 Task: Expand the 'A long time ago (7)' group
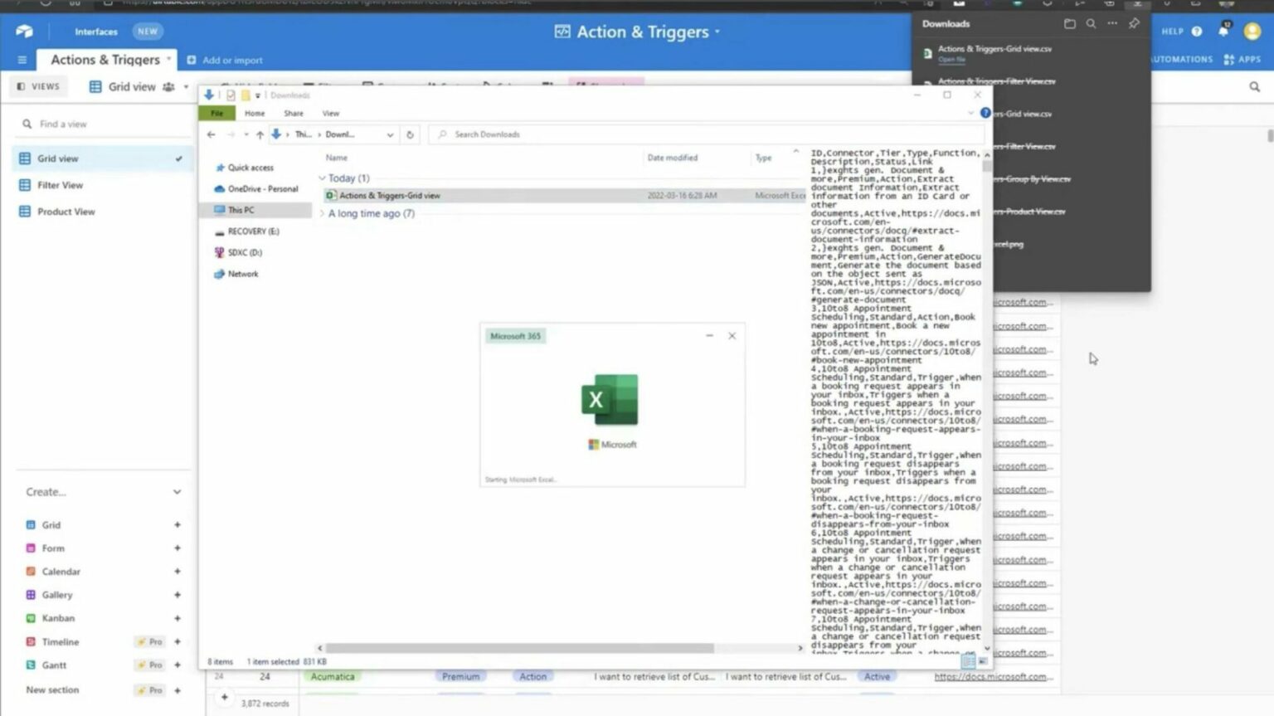322,213
